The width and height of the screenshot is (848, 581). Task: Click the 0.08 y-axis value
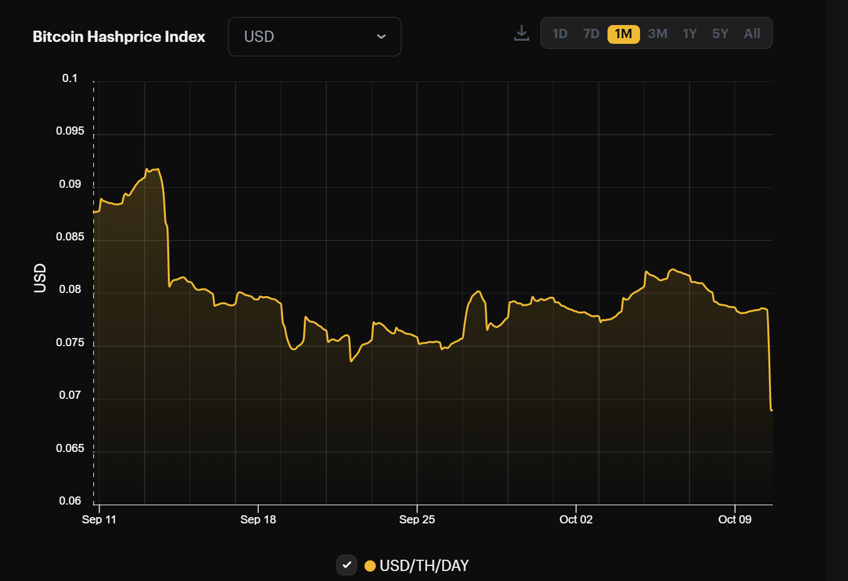70,289
